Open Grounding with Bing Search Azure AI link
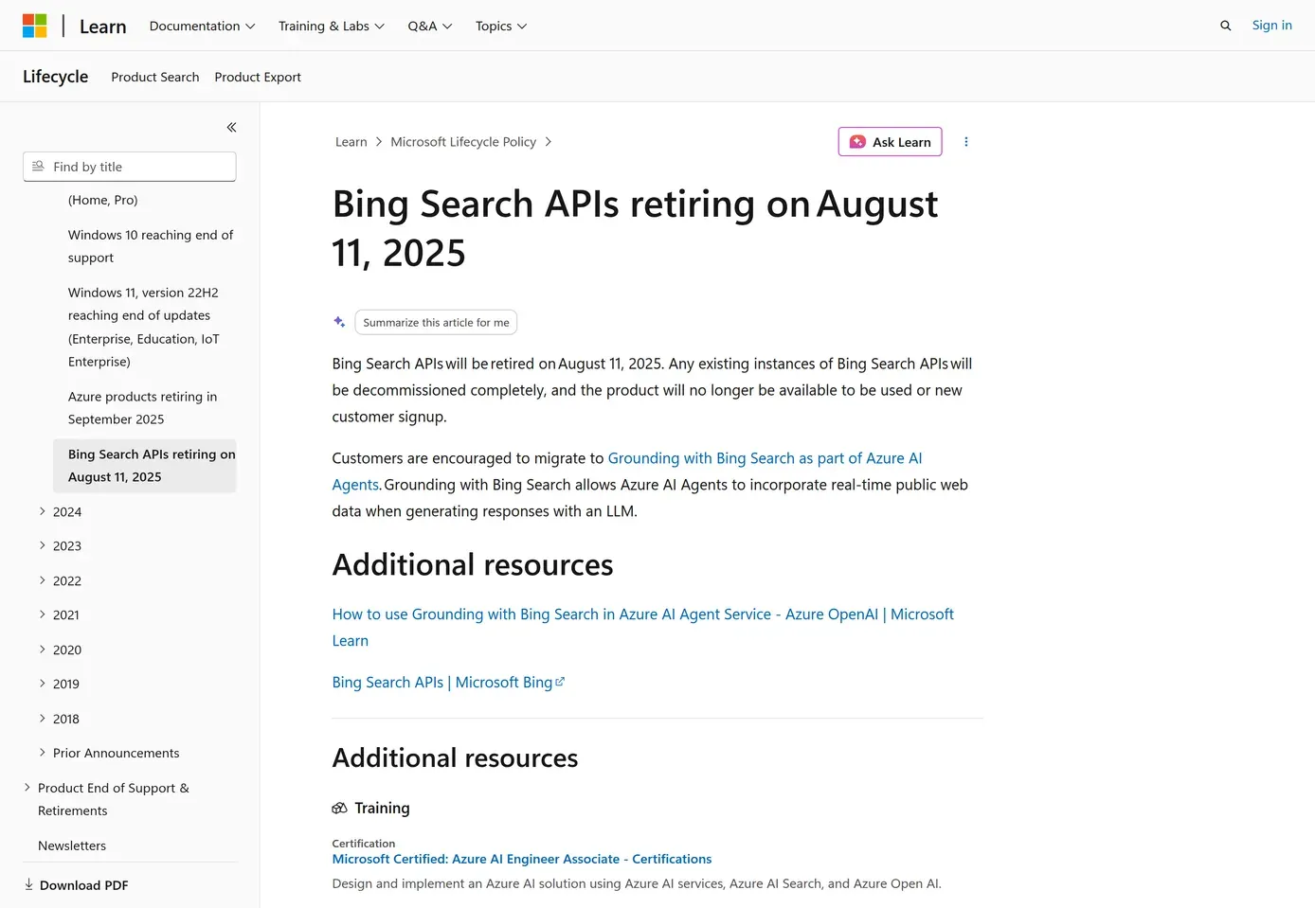 coord(626,471)
